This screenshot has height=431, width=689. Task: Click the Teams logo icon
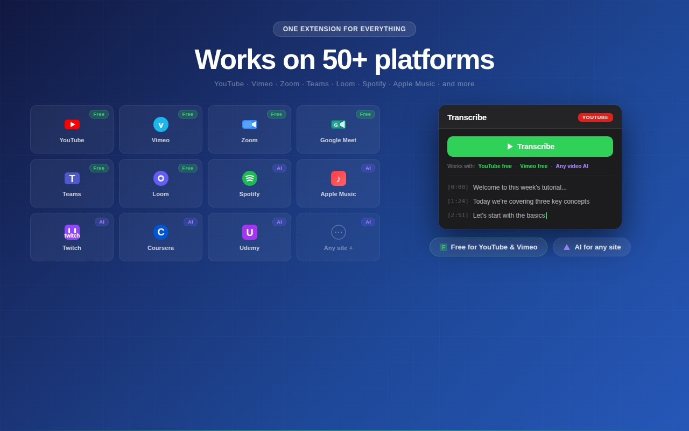72,178
